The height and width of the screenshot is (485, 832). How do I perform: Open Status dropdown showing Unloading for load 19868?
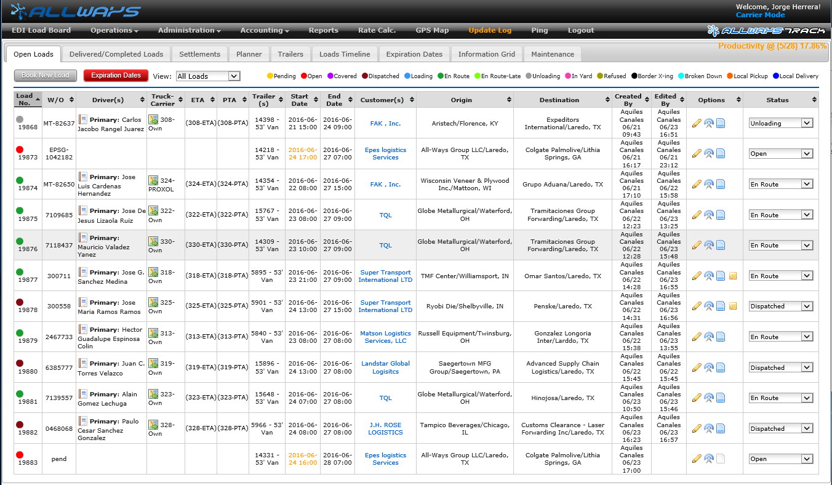pyautogui.click(x=781, y=123)
